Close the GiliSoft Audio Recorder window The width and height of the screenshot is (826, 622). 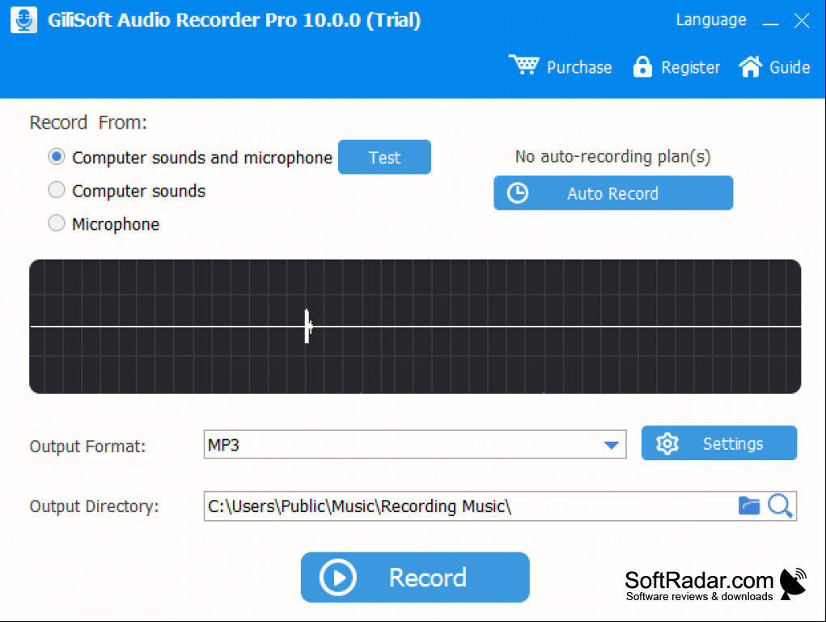(x=801, y=21)
